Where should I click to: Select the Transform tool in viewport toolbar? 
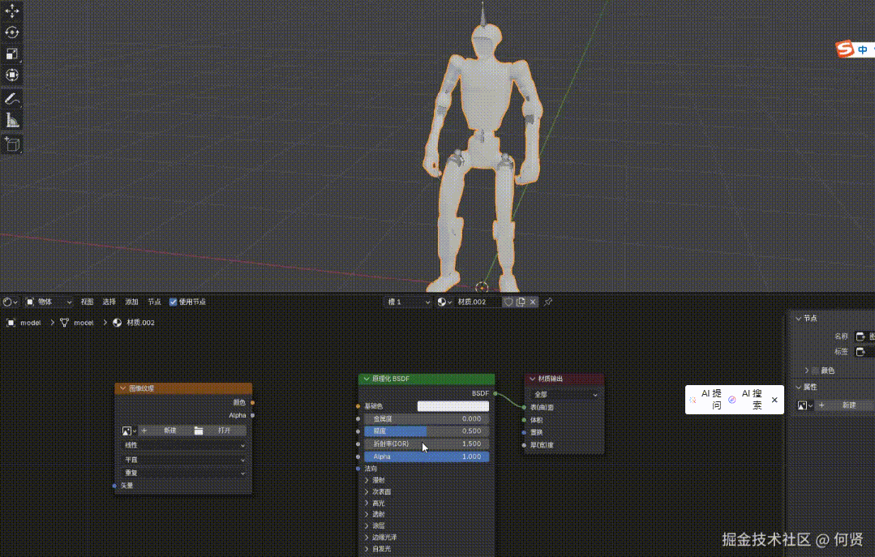click(11, 75)
